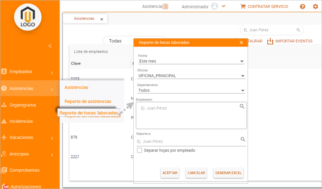
Task: Click the Asistencia checklist icon in header
Action: point(165,6)
